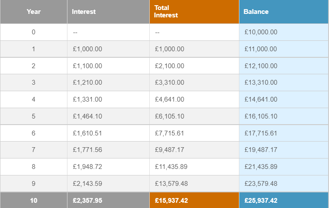
Task: Select the final total interest £15,937.42
Action: (171, 201)
